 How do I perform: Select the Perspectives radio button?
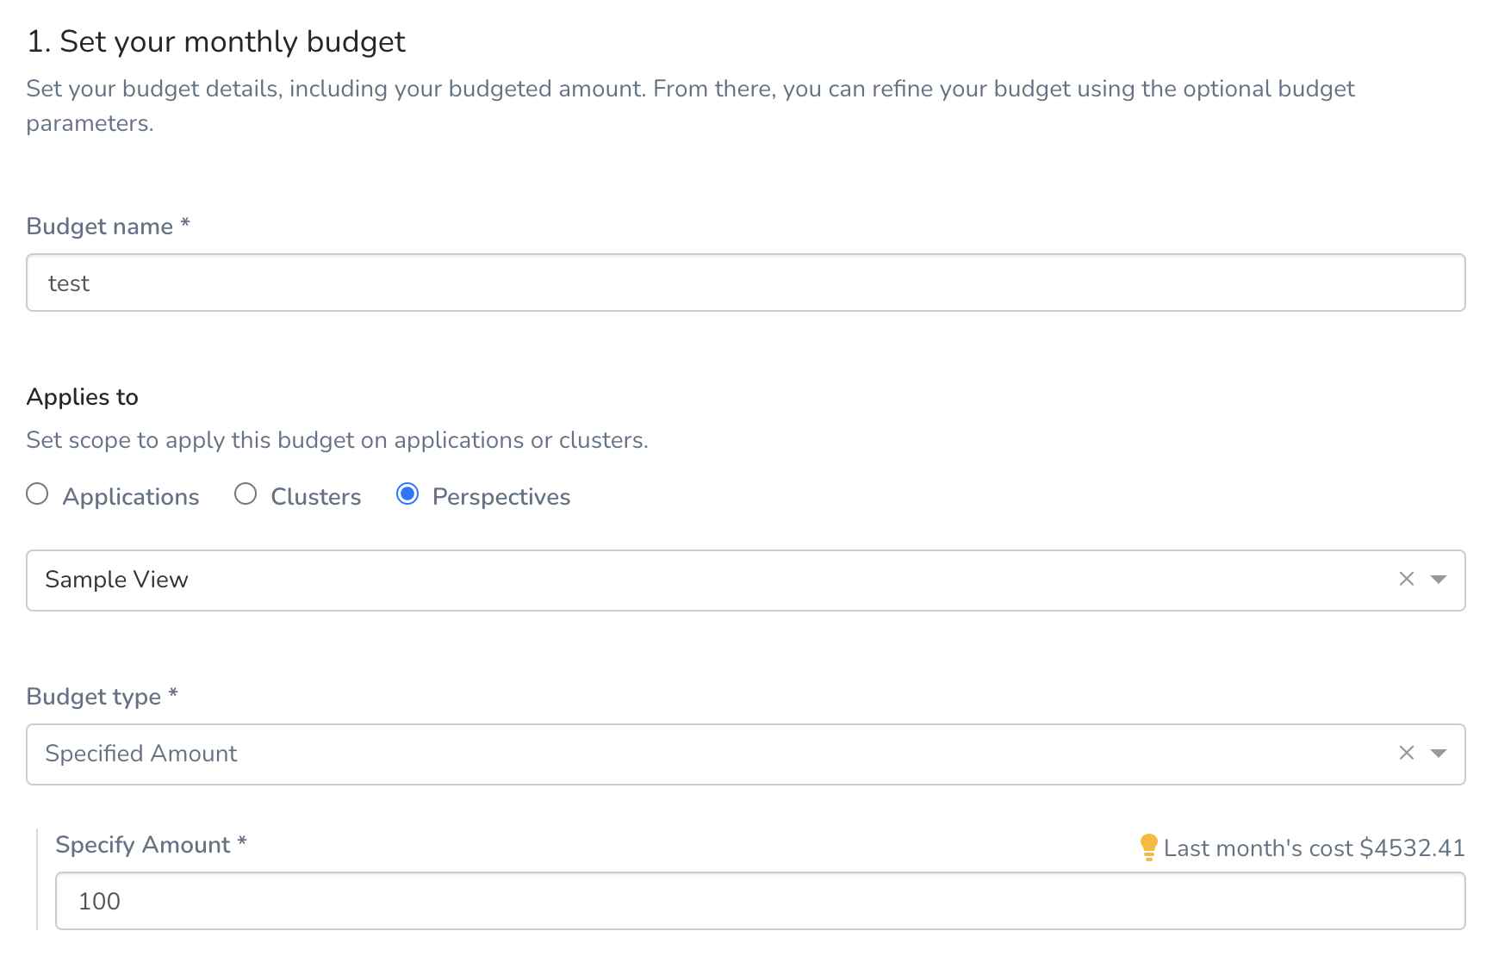407,494
